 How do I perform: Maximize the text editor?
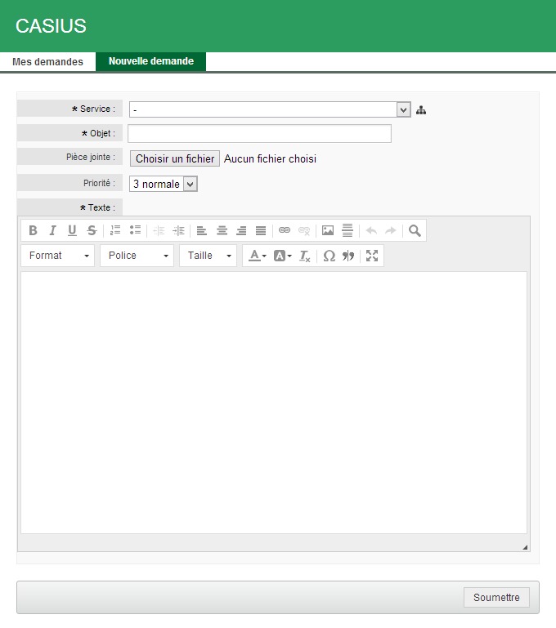(x=372, y=256)
